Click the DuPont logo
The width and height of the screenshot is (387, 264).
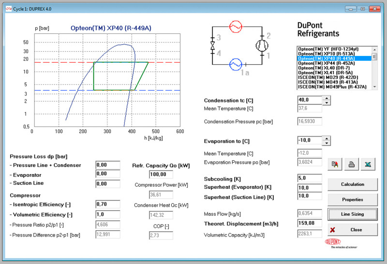pos(333,241)
